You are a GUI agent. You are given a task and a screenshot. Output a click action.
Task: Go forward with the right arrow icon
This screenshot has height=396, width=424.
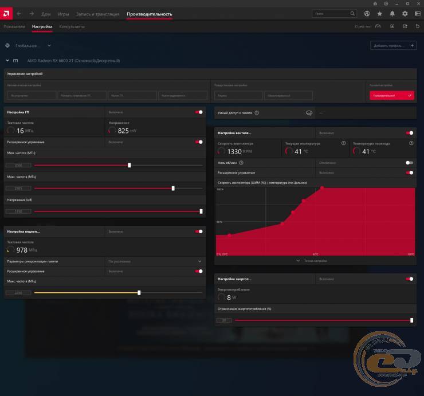point(32,14)
